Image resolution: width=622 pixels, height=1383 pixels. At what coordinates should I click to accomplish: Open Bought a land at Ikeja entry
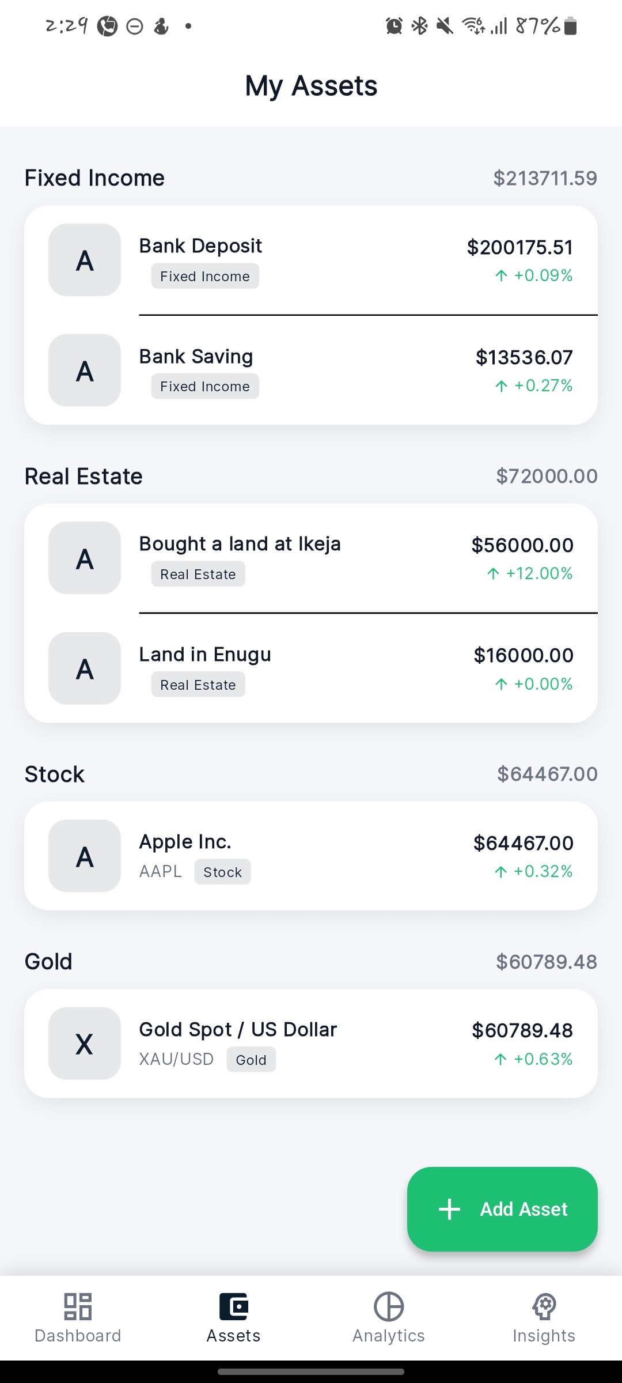[311, 558]
